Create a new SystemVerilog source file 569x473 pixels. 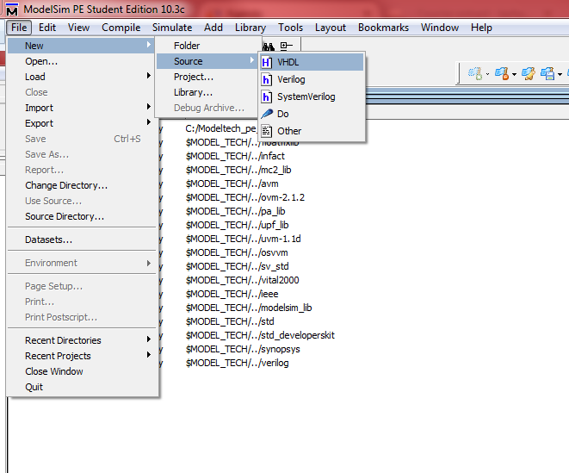[x=312, y=96]
